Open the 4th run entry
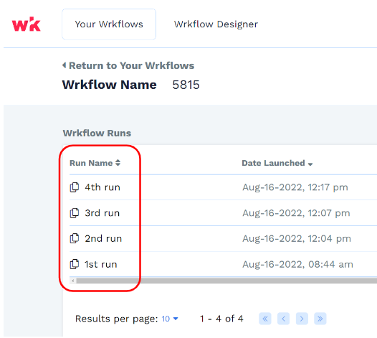This screenshot has width=377, height=338. 102,187
